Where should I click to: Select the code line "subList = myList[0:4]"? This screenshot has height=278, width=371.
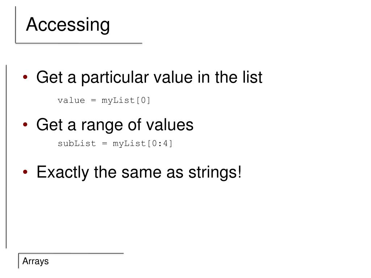coord(115,144)
